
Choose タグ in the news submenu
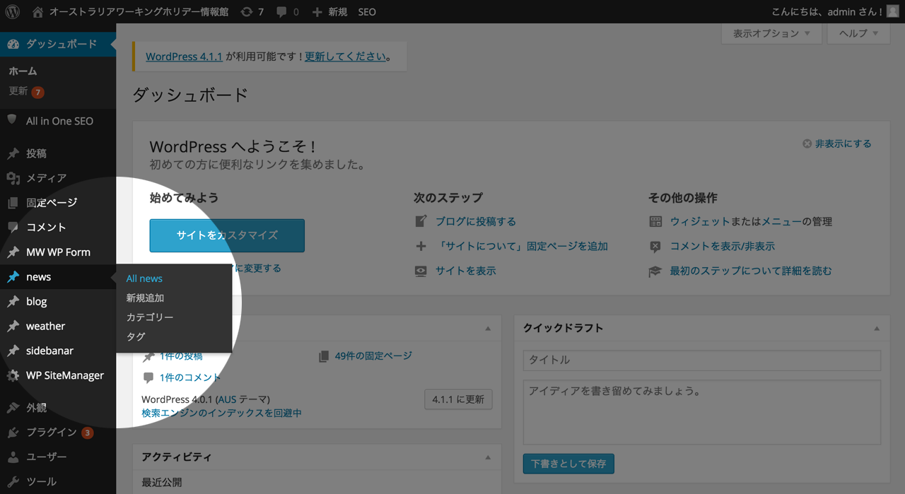tap(136, 337)
